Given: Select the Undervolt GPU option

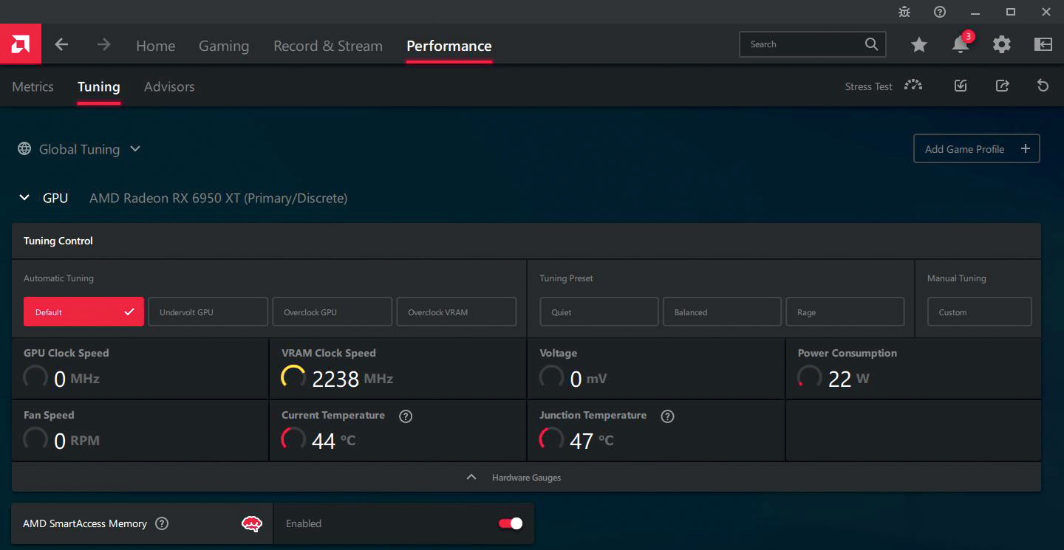Looking at the screenshot, I should click(208, 312).
